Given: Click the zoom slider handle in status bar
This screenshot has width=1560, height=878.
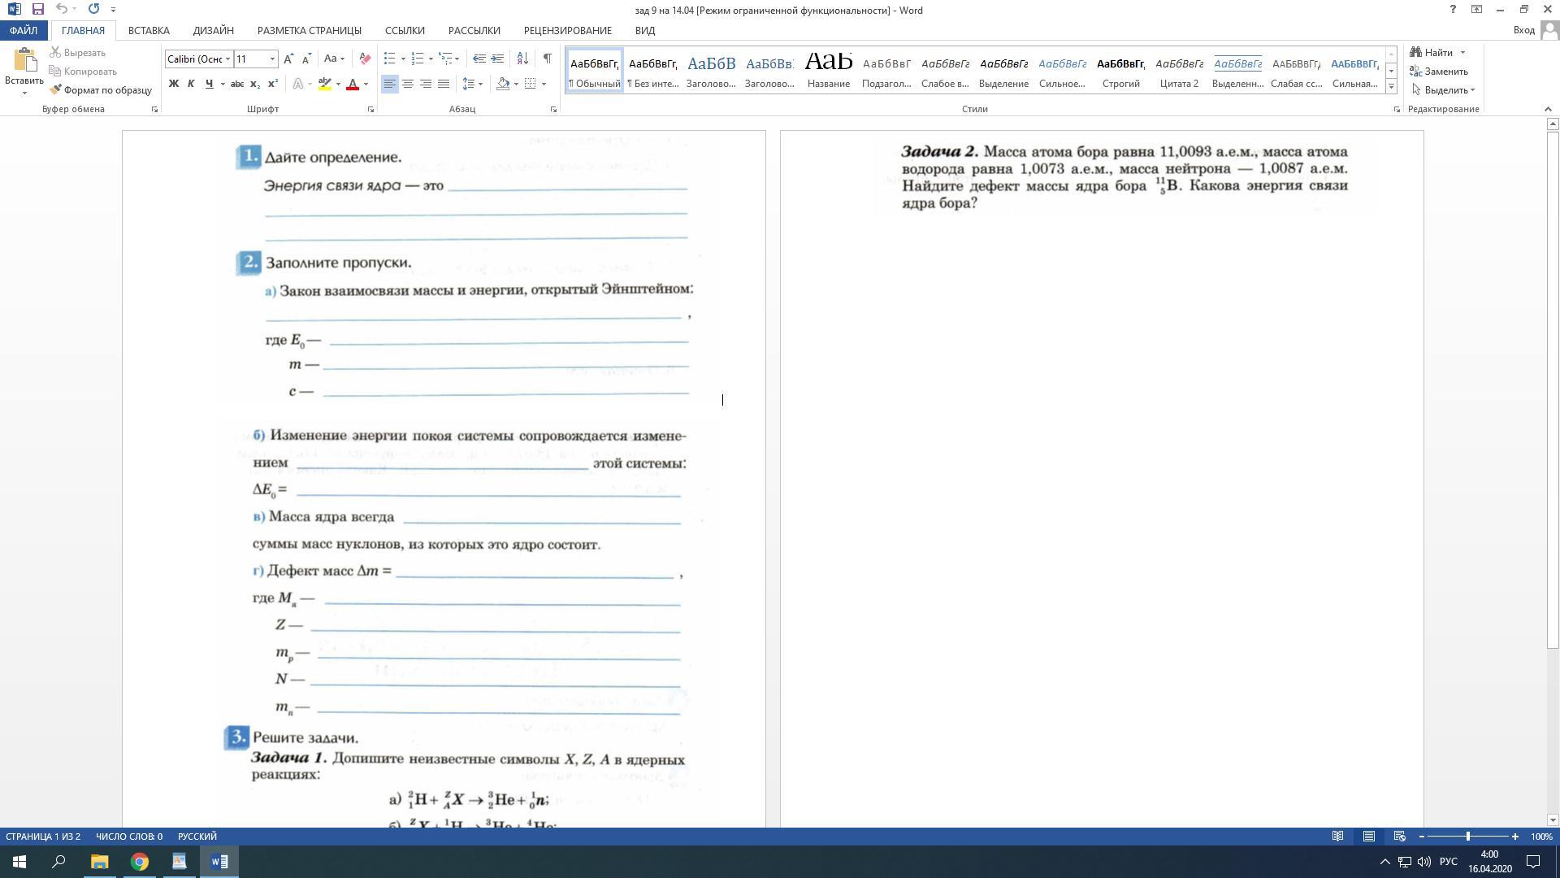Looking at the screenshot, I should (1467, 837).
